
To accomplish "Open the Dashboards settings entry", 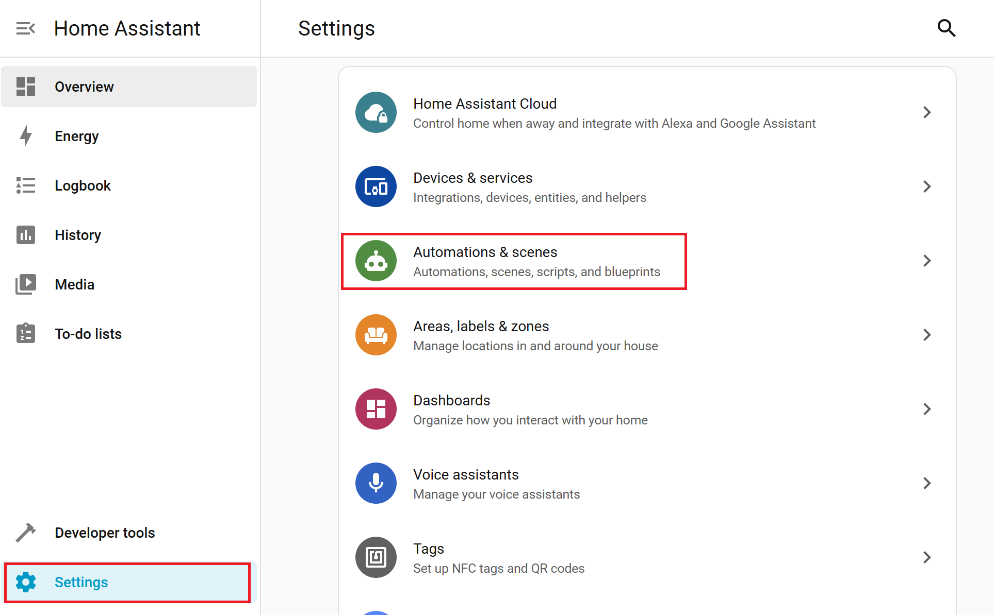I will click(530, 409).
